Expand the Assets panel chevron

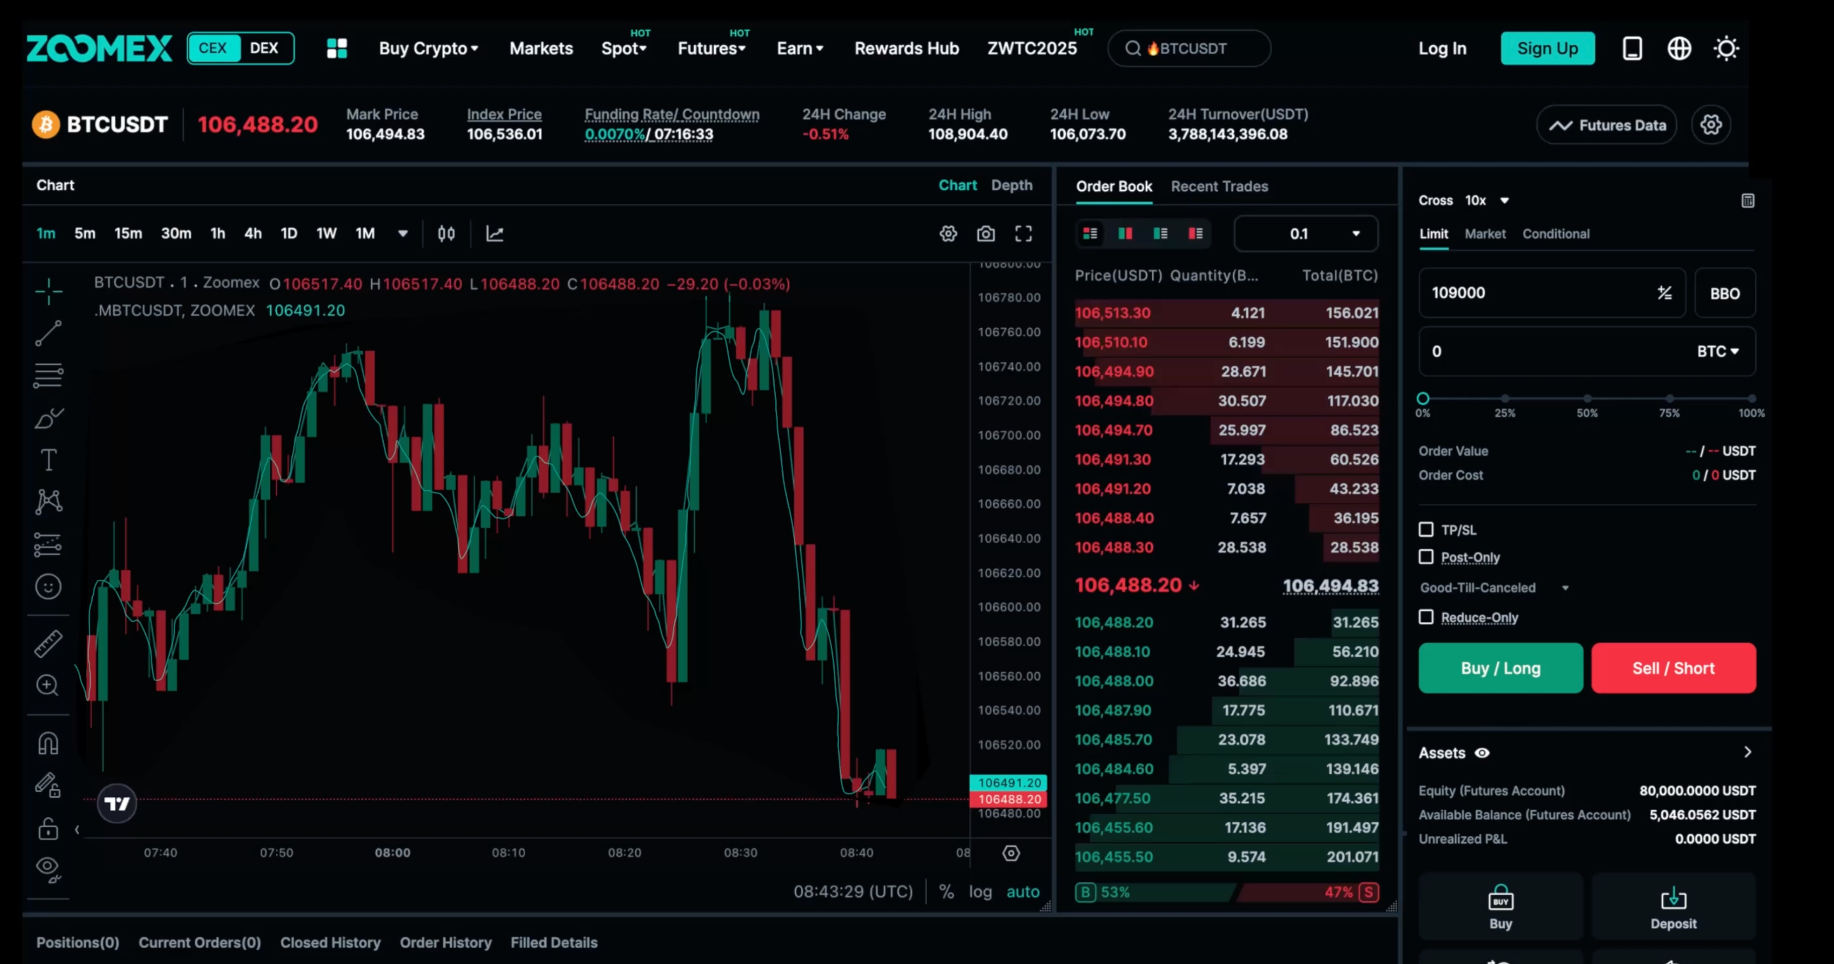1748,752
